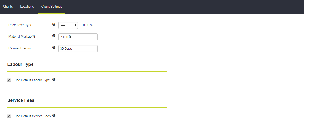Viewport: 311px width, 134px height.
Task: Click the Use Default Labour Type label text
Action: [x=32, y=80]
